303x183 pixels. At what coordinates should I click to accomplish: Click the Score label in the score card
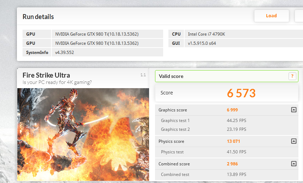167,93
